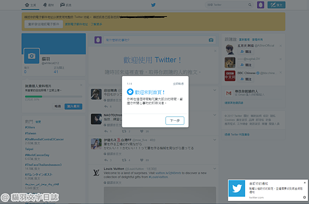Click the blue Tweet compose button
This screenshot has height=204, width=309.
click(276, 5)
